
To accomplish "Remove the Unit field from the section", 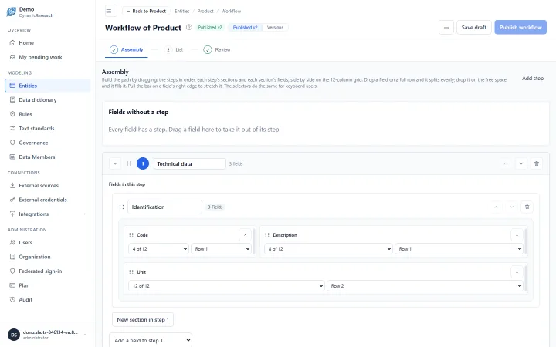I will click(517, 272).
